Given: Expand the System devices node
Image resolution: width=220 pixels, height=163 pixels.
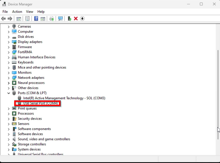Looking at the screenshot, I should click(x=9, y=150).
